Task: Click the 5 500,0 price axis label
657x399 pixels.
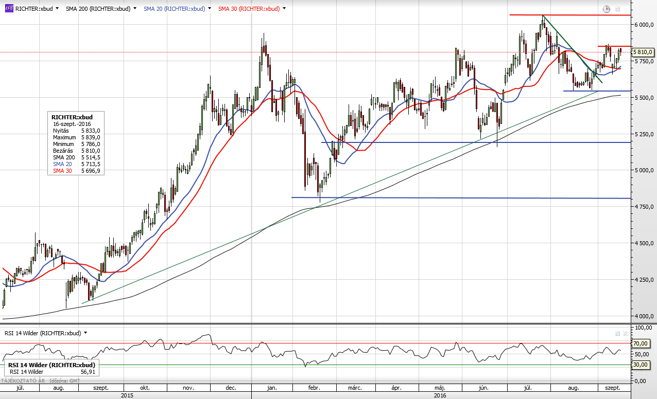Action: click(645, 98)
